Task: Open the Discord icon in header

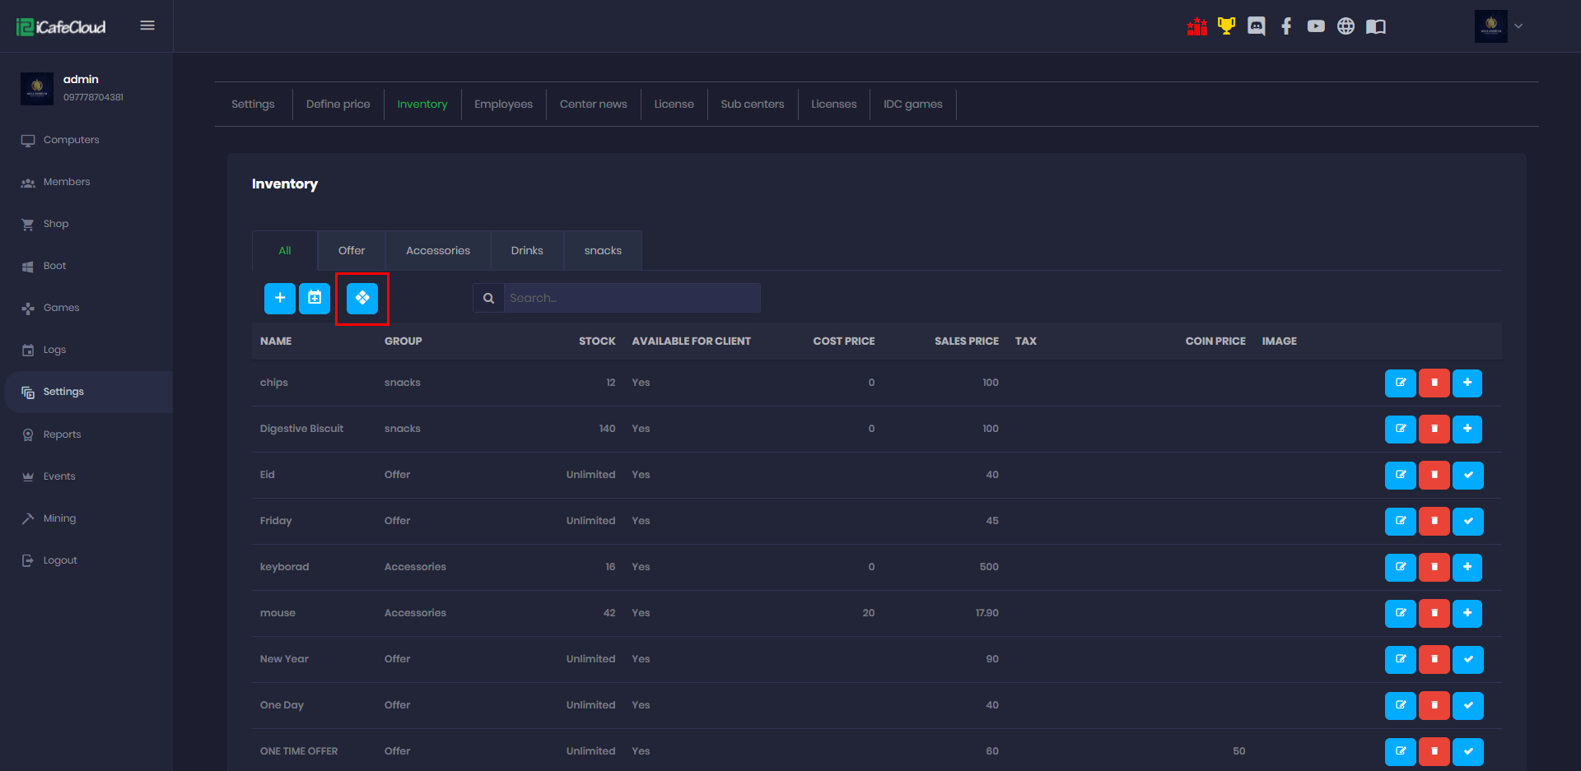Action: point(1256,26)
